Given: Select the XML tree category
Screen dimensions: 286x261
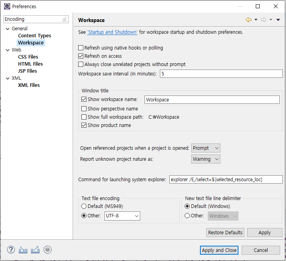Looking at the screenshot, I should pyautogui.click(x=16, y=78).
